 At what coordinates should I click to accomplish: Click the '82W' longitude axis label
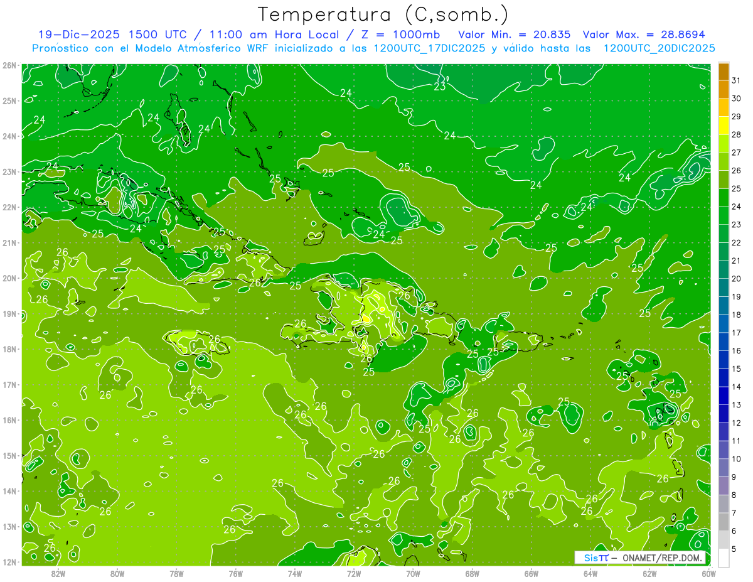tap(58, 573)
